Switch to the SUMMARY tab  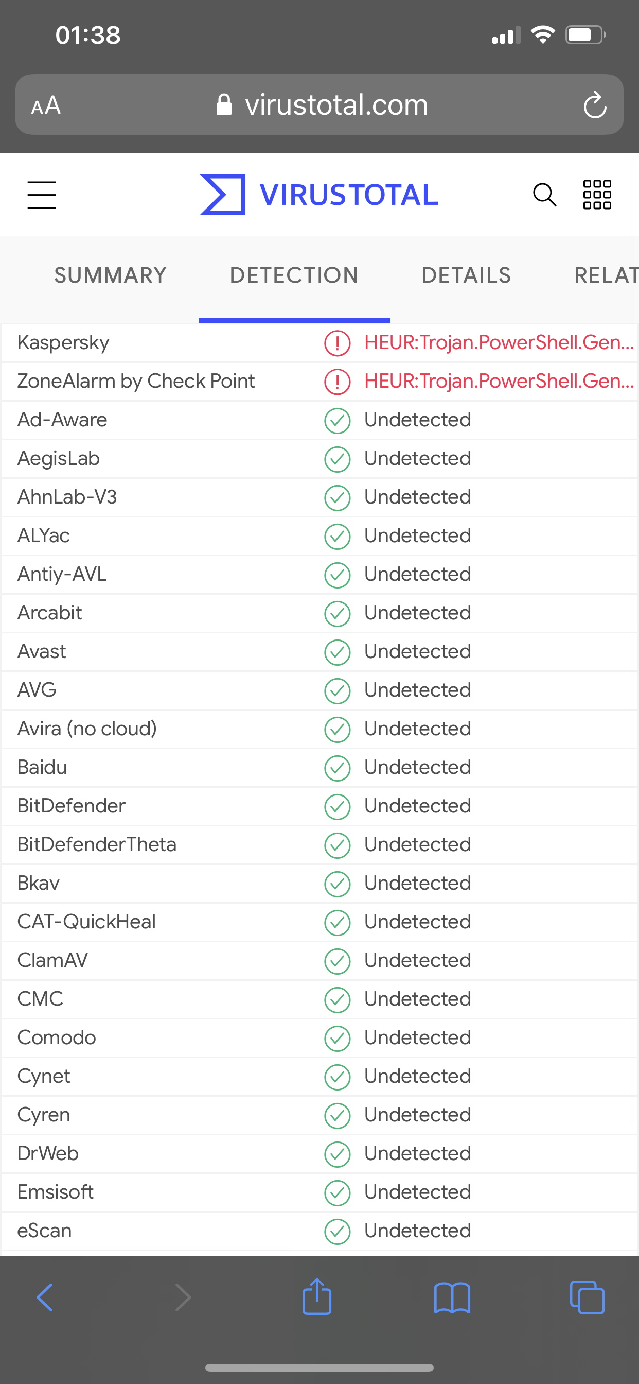point(111,275)
